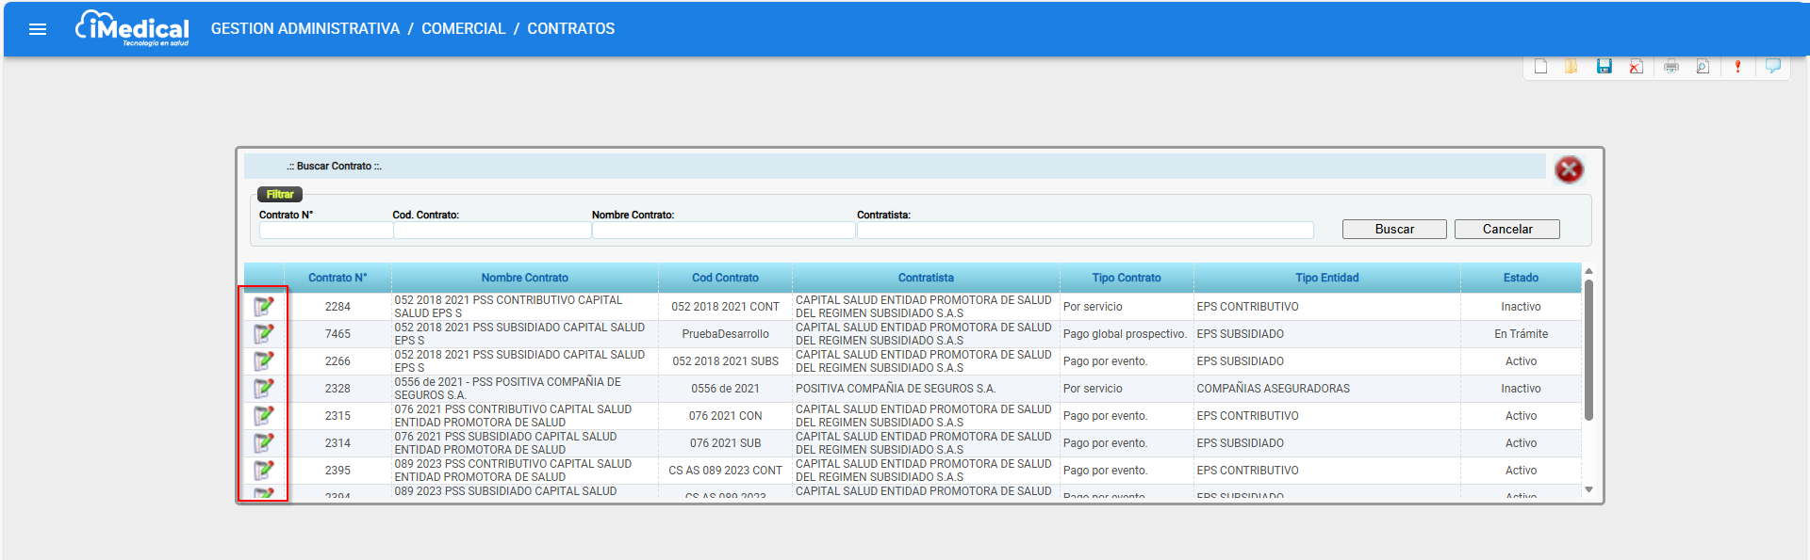This screenshot has height=560, width=1810.
Task: Click the Save floppy disk icon
Action: click(x=1604, y=66)
